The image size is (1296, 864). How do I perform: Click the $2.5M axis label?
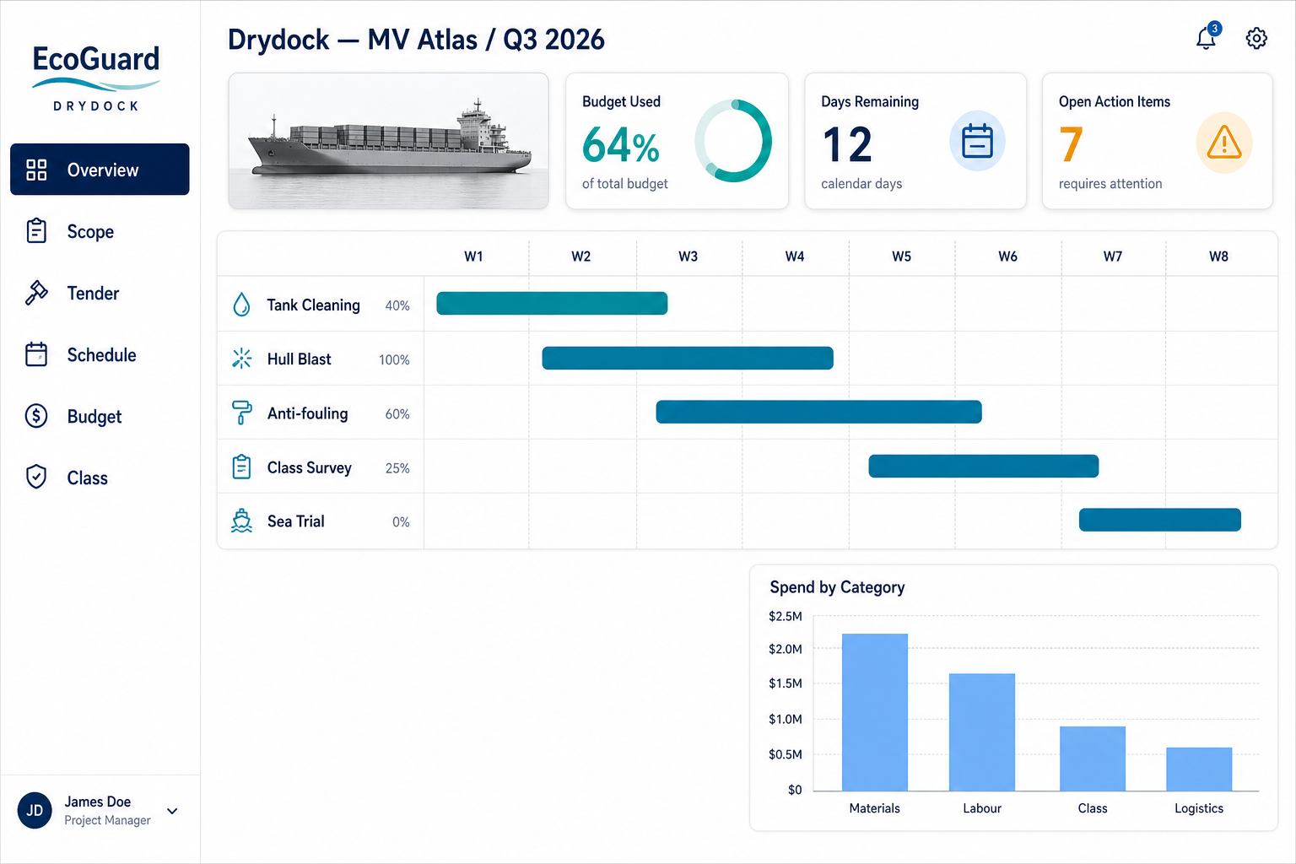[786, 616]
